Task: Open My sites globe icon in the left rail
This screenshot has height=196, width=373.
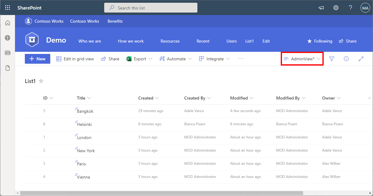Action: pos(8,38)
